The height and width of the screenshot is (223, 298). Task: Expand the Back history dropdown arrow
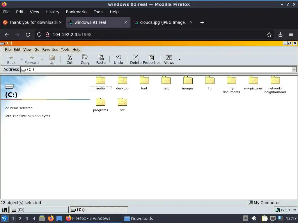(x=22, y=59)
